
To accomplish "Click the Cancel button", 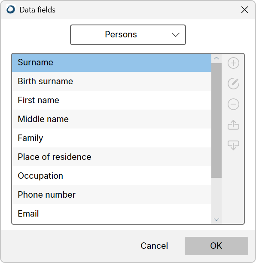I will point(154,246).
